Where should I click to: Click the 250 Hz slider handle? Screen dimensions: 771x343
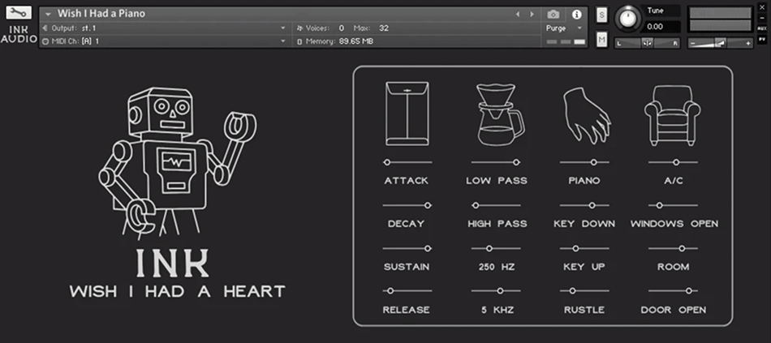click(x=489, y=249)
